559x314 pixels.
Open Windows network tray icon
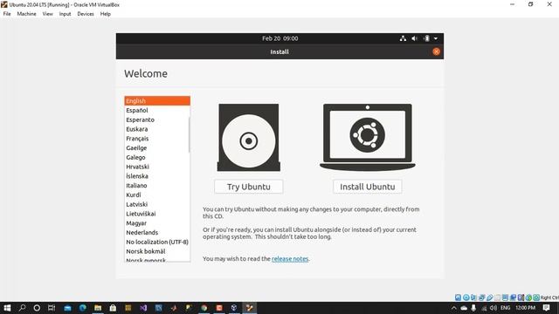(x=484, y=308)
